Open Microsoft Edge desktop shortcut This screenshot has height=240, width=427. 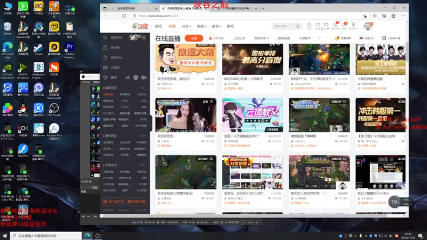7,51
